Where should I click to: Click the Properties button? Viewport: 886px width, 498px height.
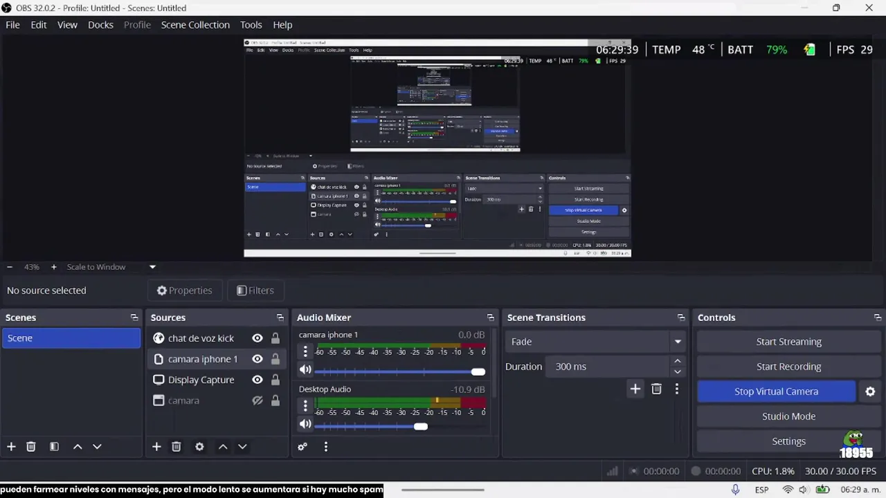tap(185, 290)
